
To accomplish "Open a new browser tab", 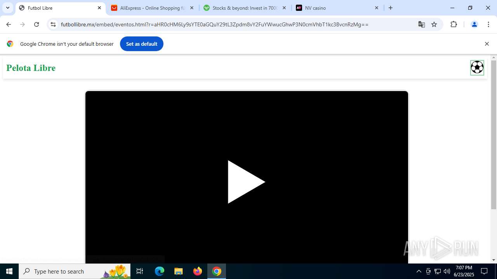I will point(391,8).
